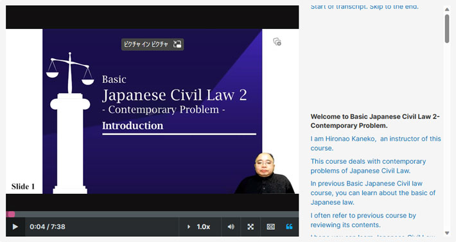
Task: Enter fullscreen mode with the expand icon
Action: point(250,227)
